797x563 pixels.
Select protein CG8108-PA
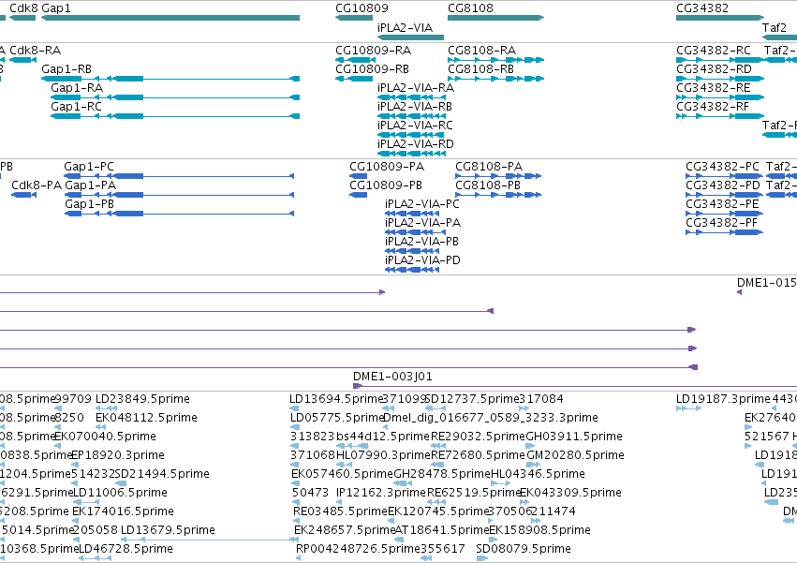pyautogui.click(x=498, y=176)
